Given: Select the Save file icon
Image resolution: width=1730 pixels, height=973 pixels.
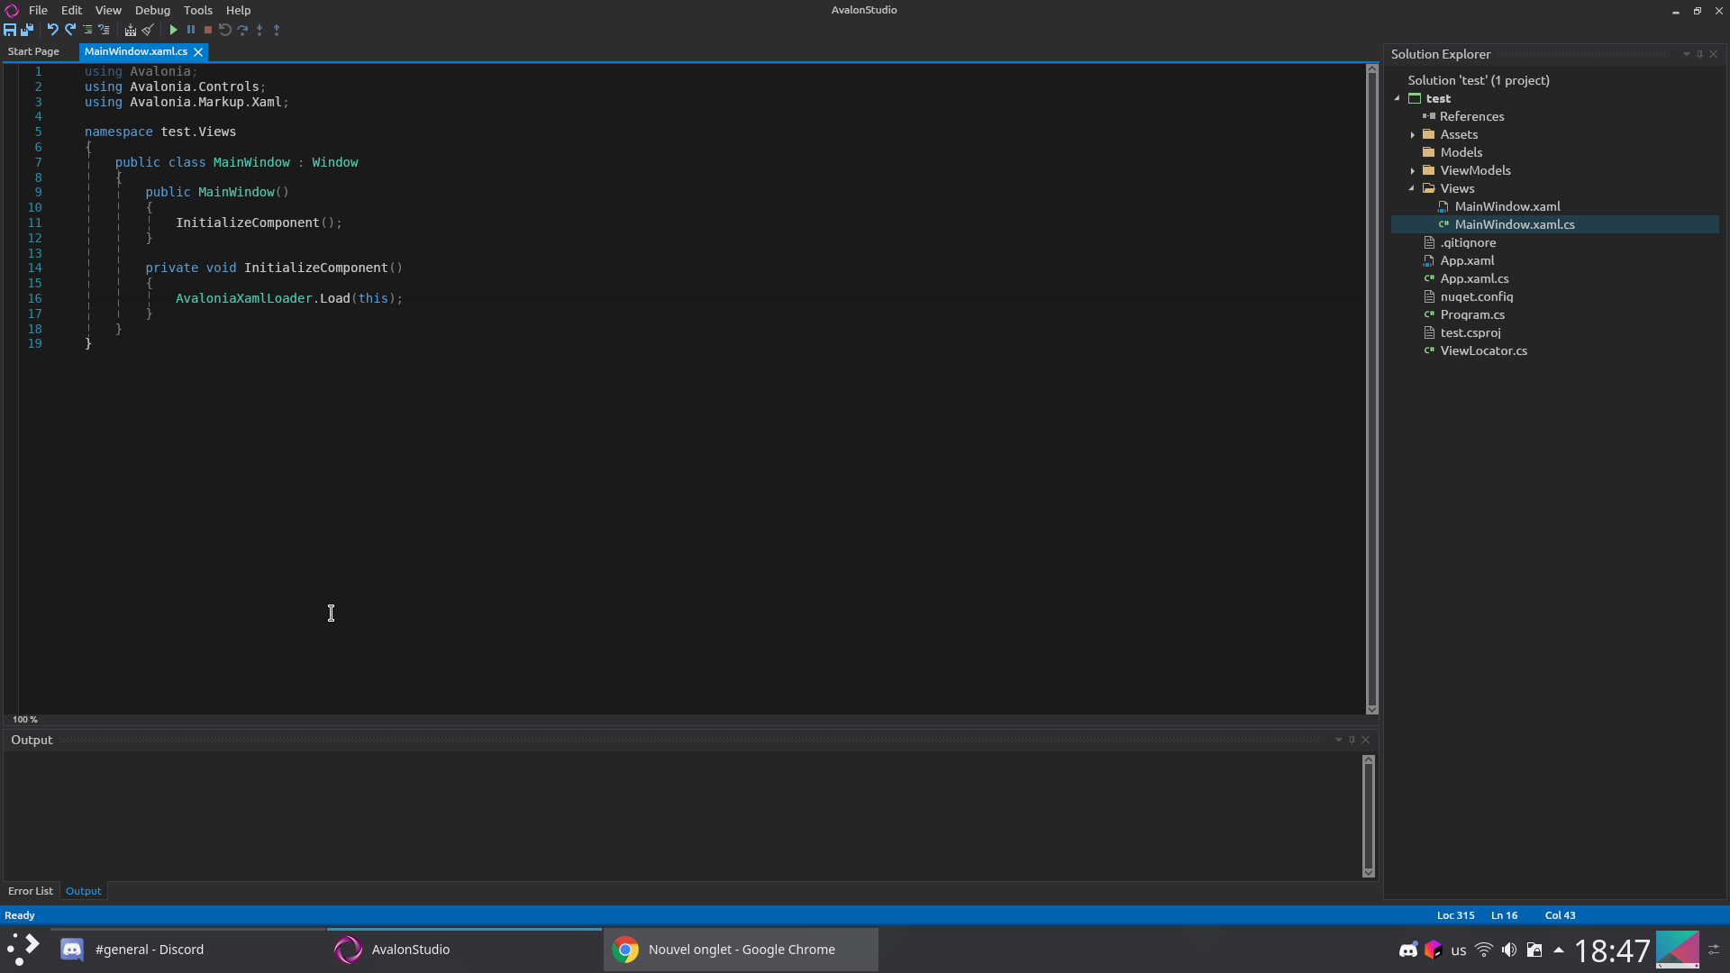Looking at the screenshot, I should pyautogui.click(x=10, y=30).
